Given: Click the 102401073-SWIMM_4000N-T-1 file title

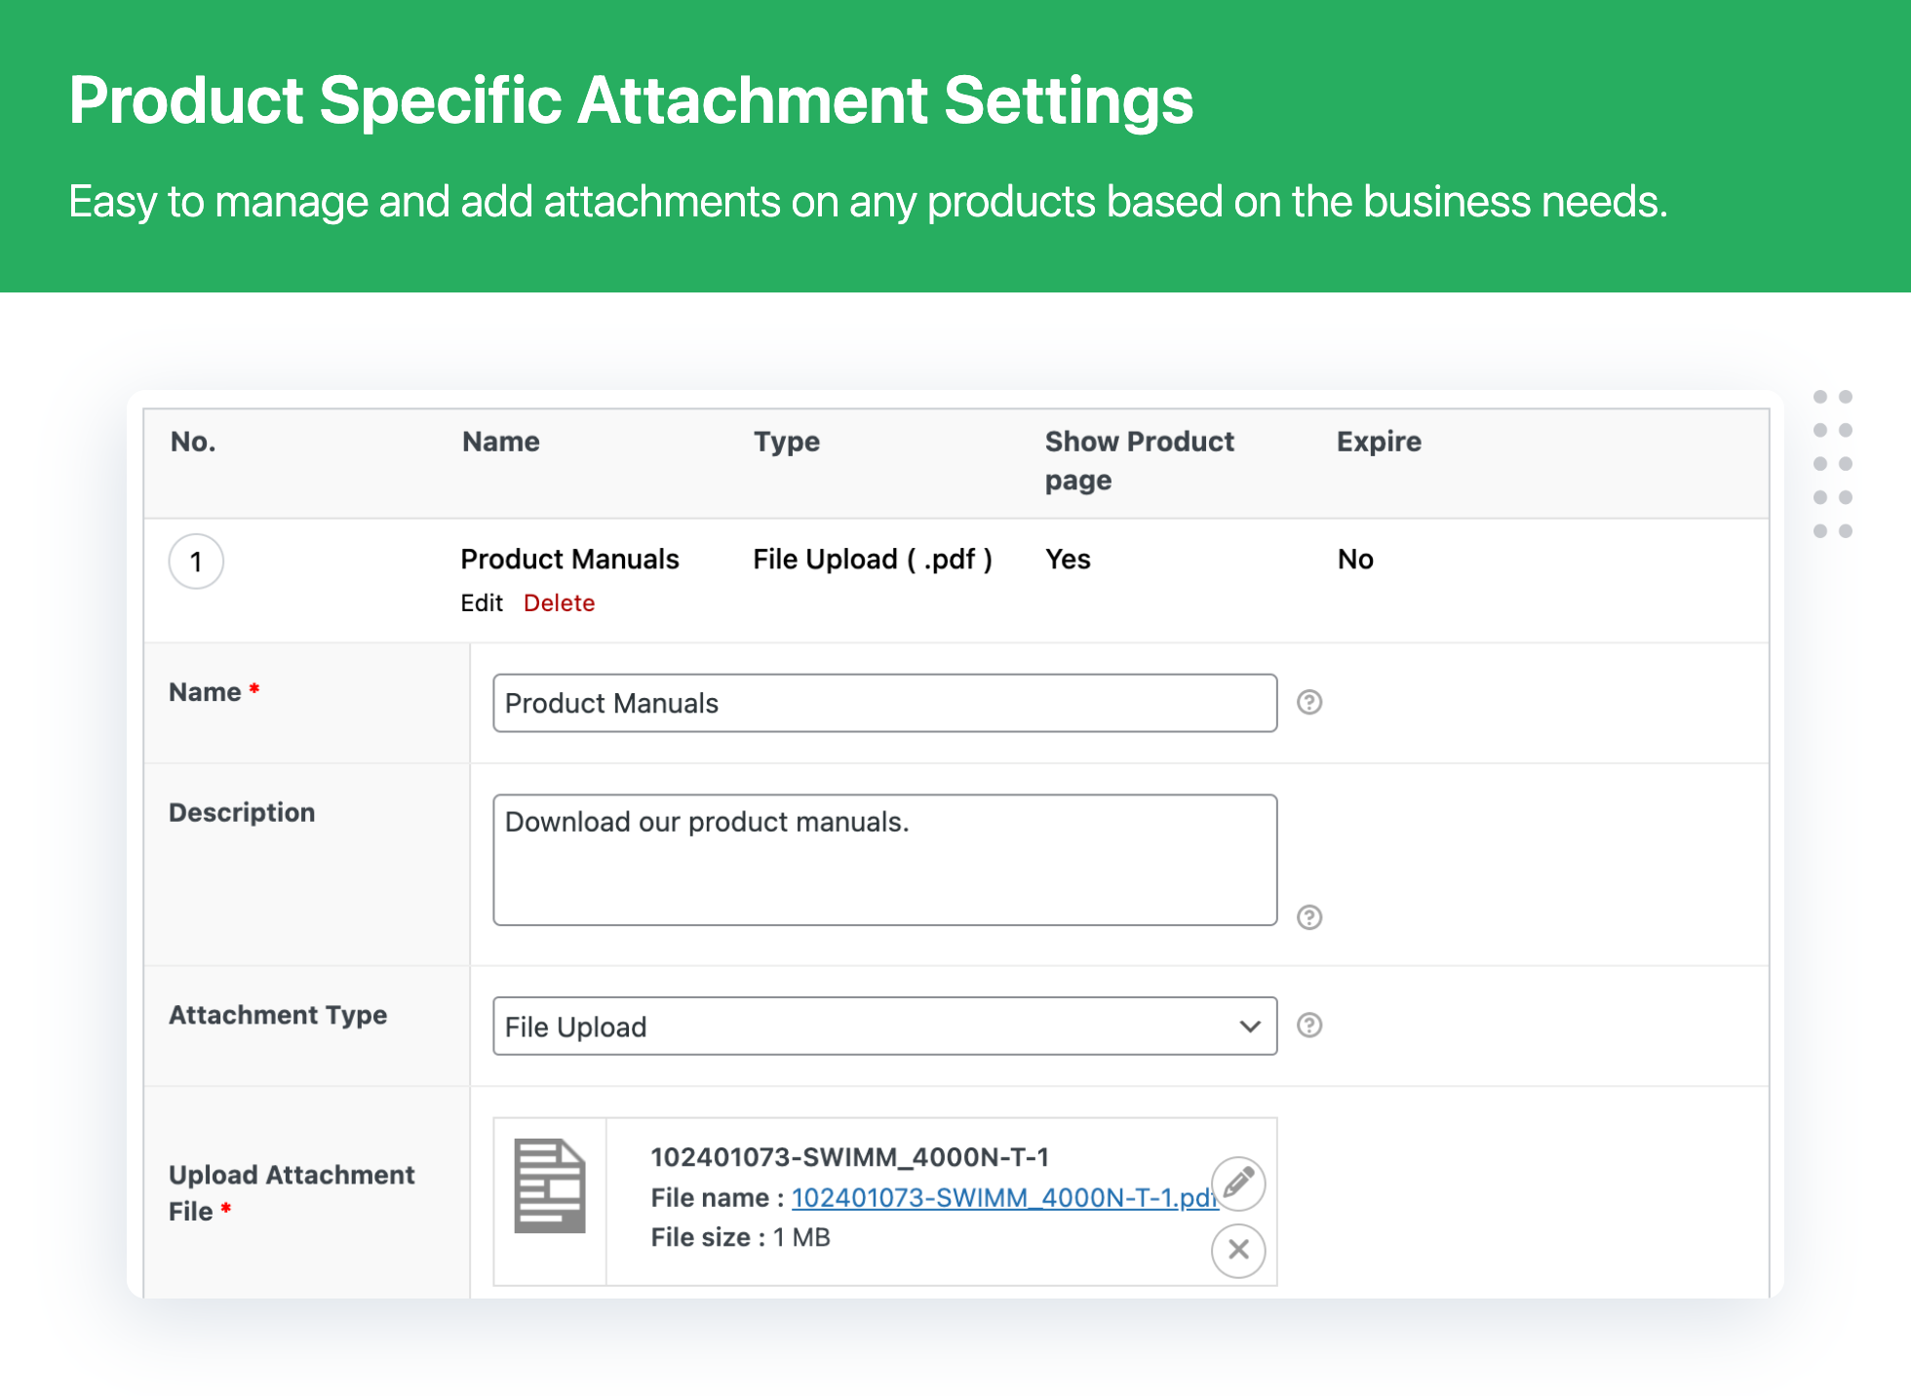Looking at the screenshot, I should pyautogui.click(x=849, y=1157).
